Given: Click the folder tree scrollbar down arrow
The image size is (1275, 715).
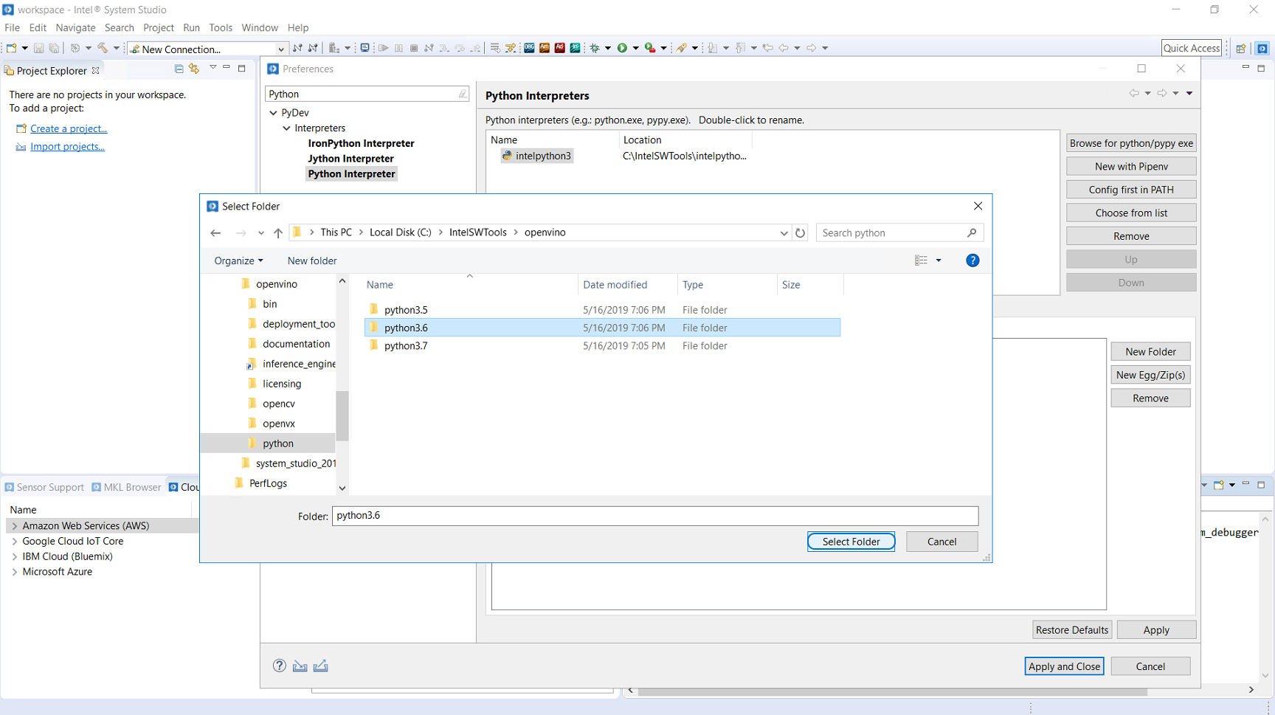Looking at the screenshot, I should 342,488.
